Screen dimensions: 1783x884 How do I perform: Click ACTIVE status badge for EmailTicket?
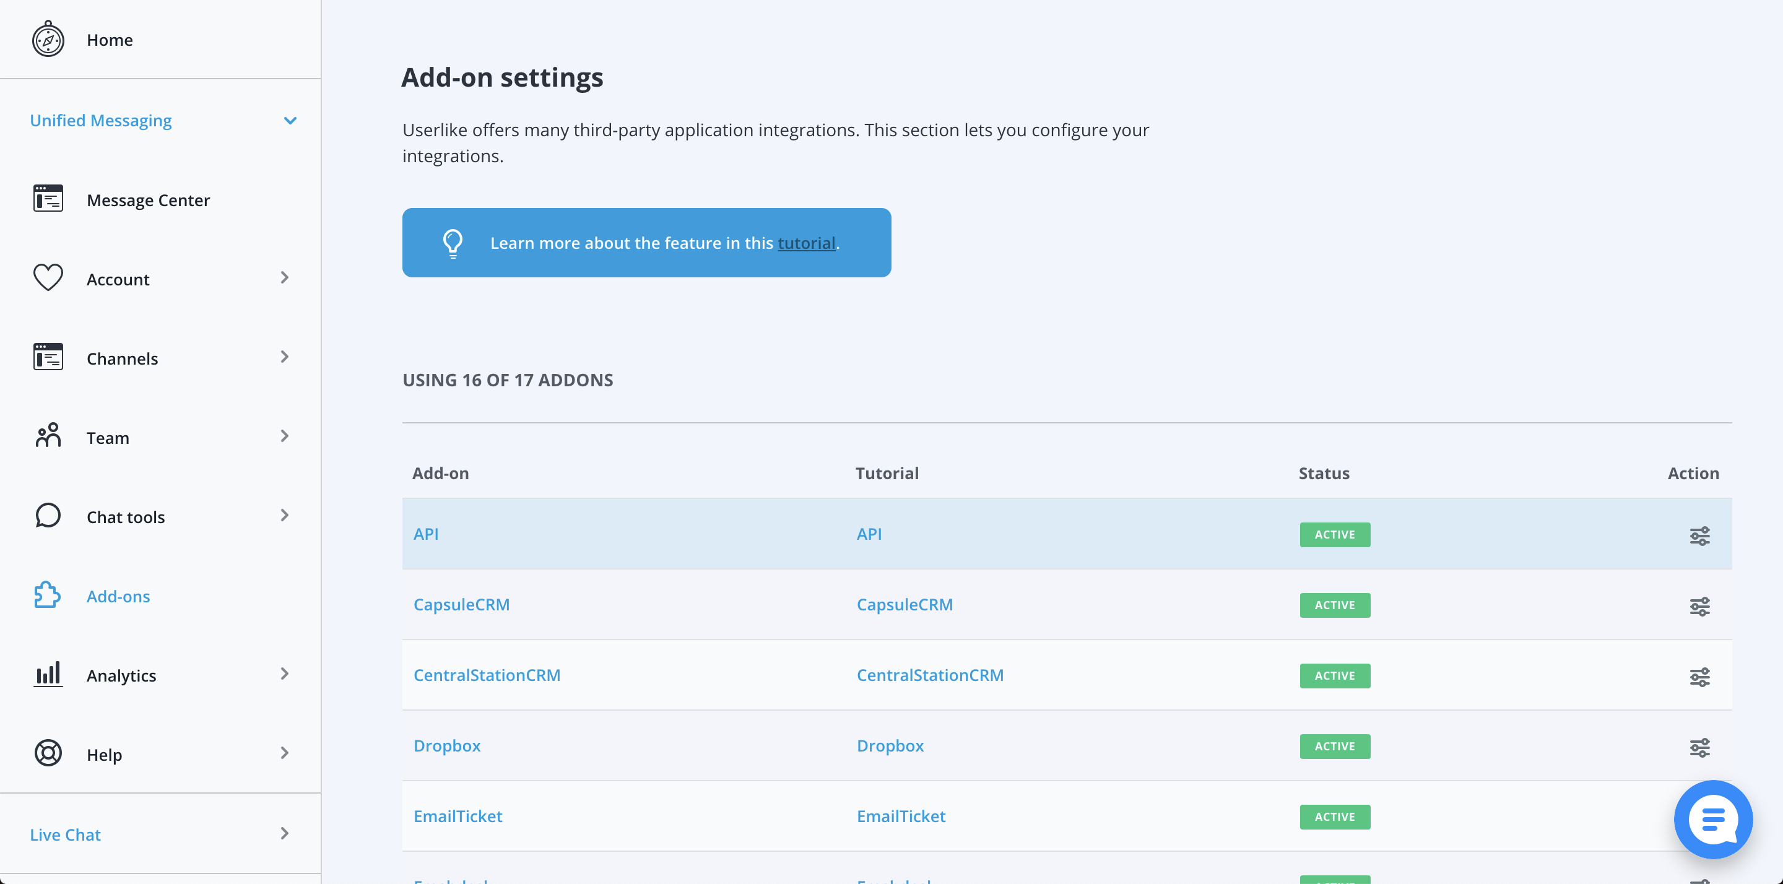click(x=1335, y=817)
